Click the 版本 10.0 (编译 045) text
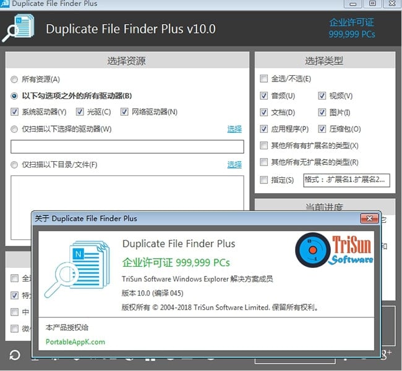Image resolution: width=402 pixels, height=371 pixels. coord(153,293)
